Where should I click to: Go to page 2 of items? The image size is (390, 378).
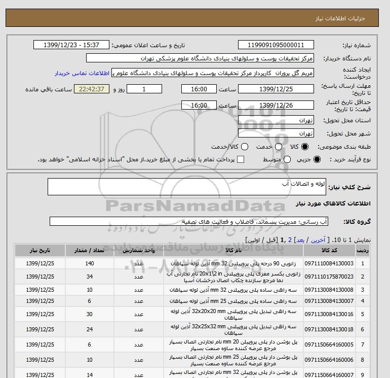[290, 240]
